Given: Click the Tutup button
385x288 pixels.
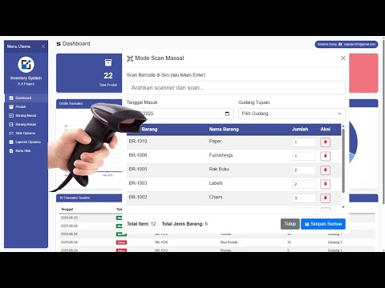Looking at the screenshot, I should coord(290,224).
